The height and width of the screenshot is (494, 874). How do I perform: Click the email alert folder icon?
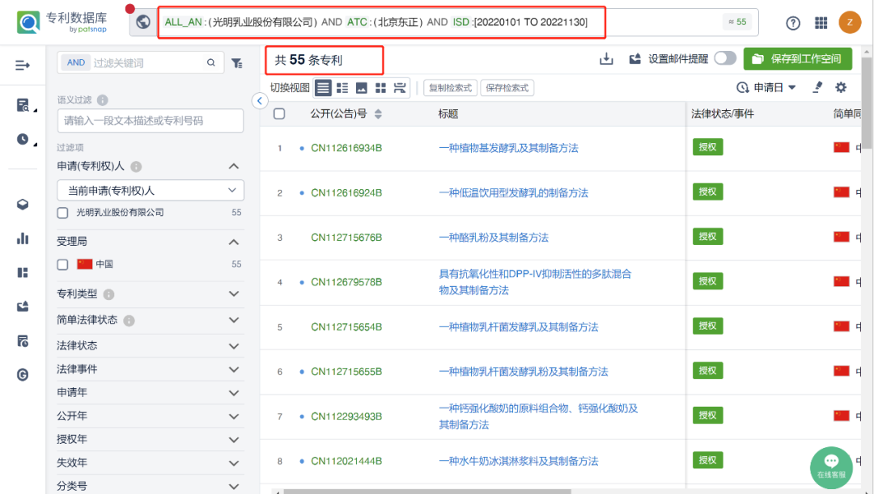coord(635,58)
